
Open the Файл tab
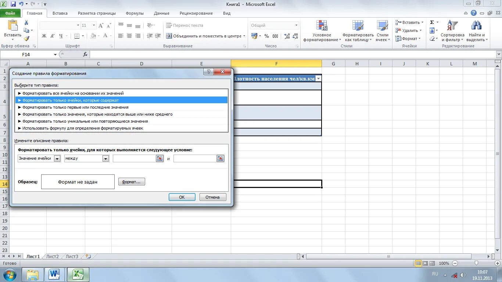[10, 13]
